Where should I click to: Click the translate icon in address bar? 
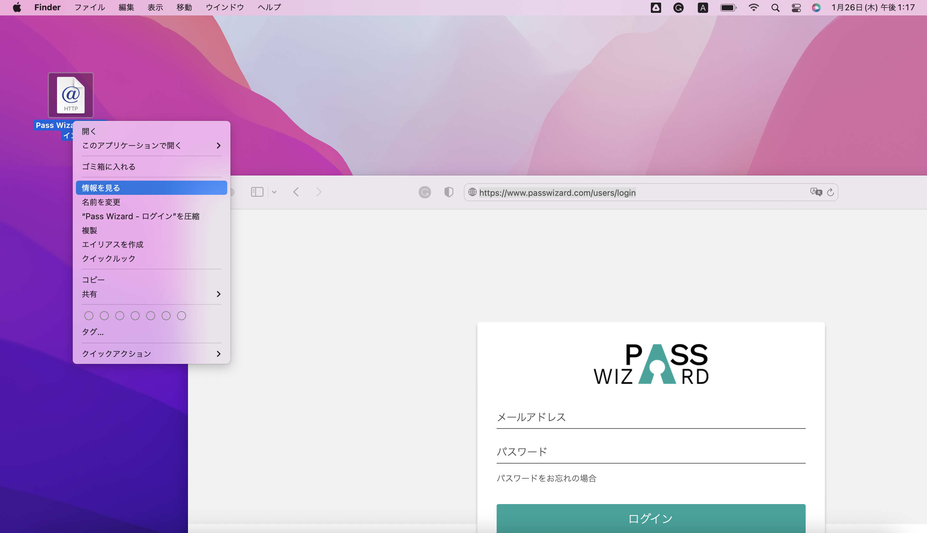[816, 192]
